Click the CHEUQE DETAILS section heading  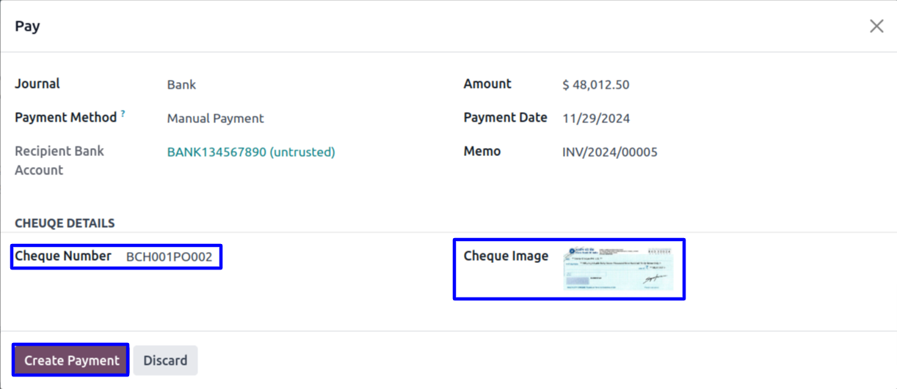point(65,223)
